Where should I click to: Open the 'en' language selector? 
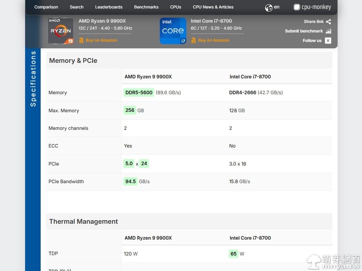click(x=276, y=7)
